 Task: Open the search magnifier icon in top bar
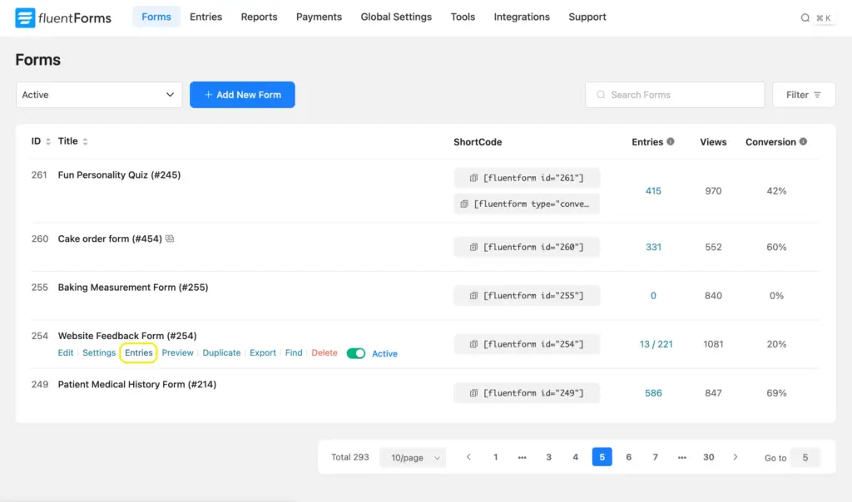(805, 18)
